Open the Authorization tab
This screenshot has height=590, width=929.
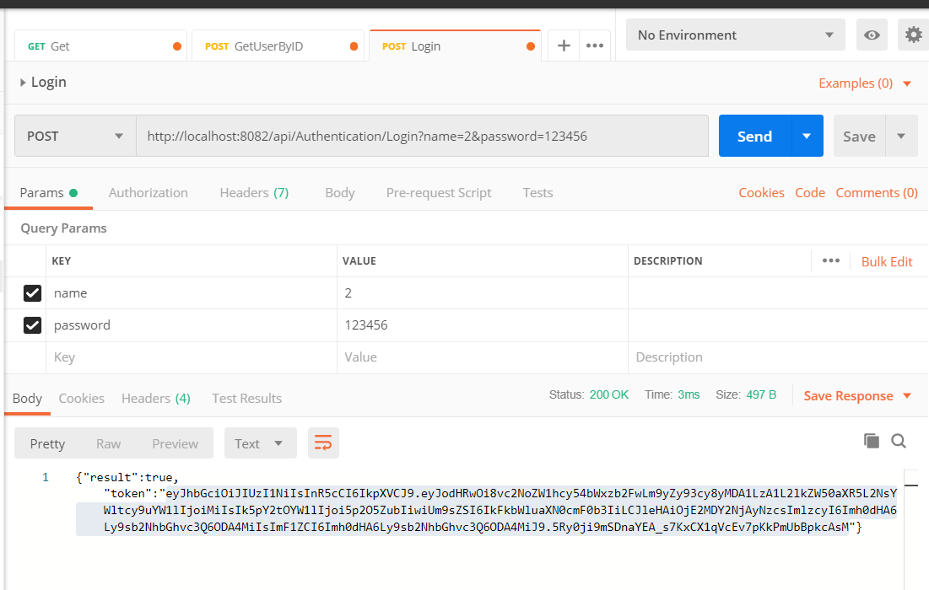pyautogui.click(x=149, y=193)
